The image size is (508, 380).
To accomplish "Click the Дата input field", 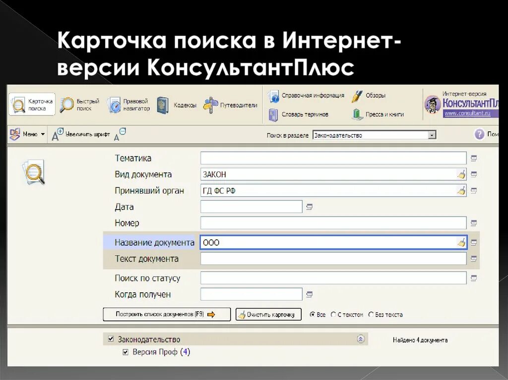I will [x=252, y=207].
